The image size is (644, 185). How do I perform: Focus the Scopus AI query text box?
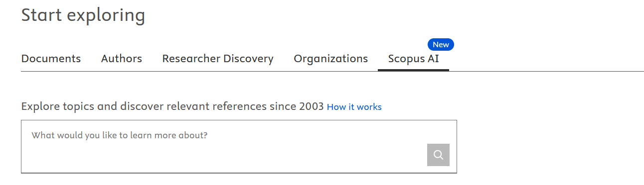tap(239, 147)
